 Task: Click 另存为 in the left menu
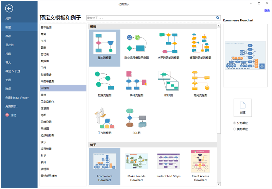[x=10, y=45]
